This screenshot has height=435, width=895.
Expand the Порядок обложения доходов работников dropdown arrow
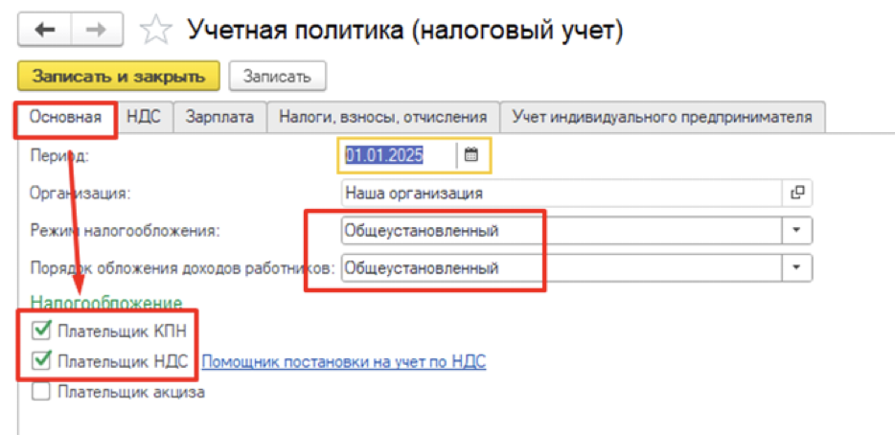click(x=796, y=267)
